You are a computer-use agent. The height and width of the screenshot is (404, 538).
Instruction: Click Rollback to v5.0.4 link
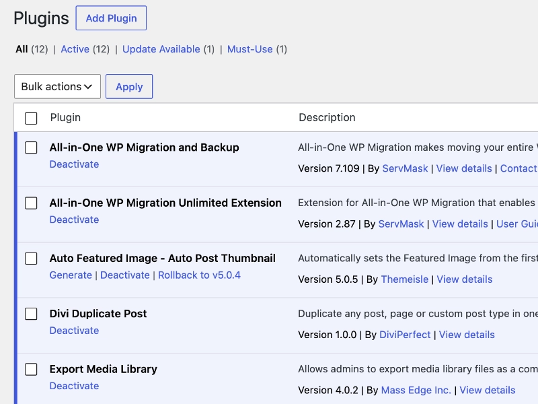coord(199,275)
